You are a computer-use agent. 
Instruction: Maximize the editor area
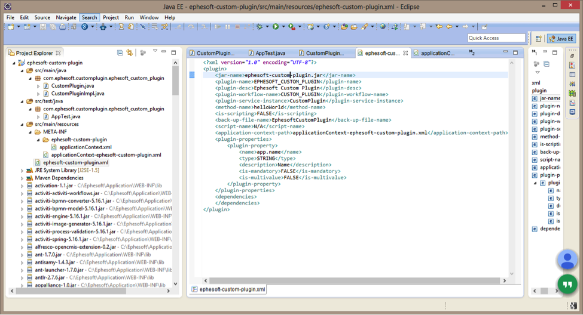pyautogui.click(x=515, y=52)
